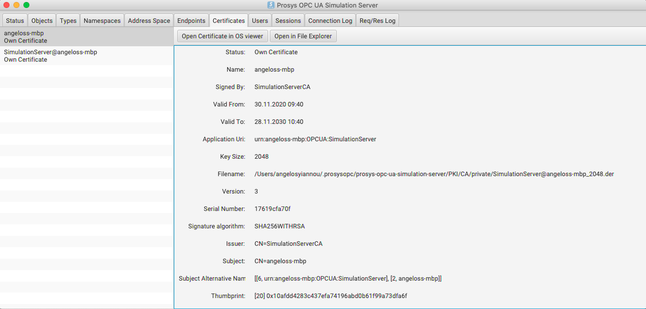Click the Application Uri urn value
The image size is (646, 309).
tap(315, 139)
